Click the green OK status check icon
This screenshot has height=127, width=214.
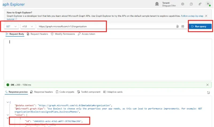[8, 85]
